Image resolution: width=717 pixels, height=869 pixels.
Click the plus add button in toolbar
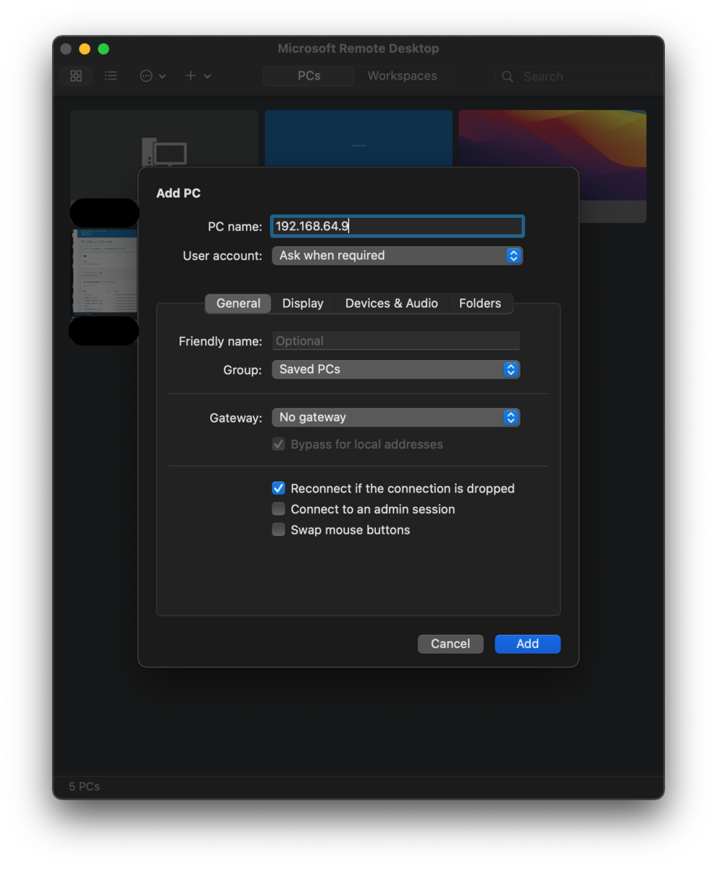pos(190,76)
